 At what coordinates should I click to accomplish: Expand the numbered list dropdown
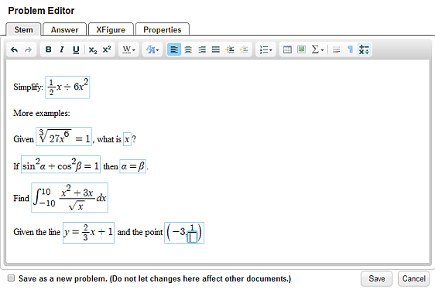pos(265,49)
